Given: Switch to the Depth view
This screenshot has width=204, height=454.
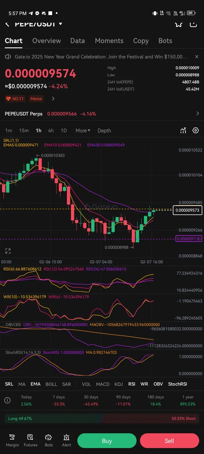Looking at the screenshot, I should click(x=104, y=131).
